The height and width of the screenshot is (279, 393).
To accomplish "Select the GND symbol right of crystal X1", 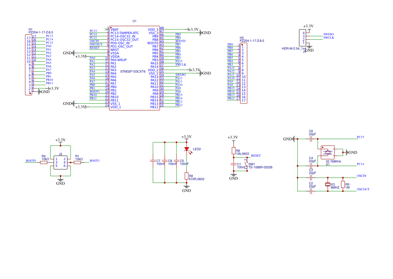I will pos(351,152).
